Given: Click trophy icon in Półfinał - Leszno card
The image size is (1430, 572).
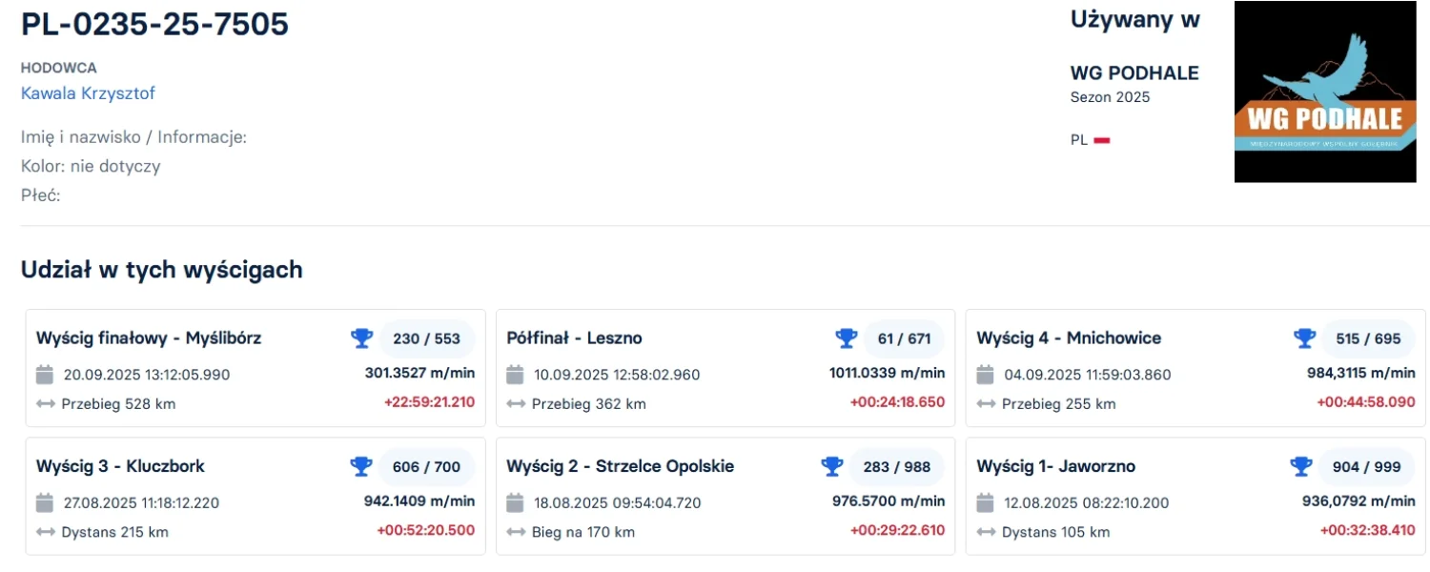Looking at the screenshot, I should [846, 338].
